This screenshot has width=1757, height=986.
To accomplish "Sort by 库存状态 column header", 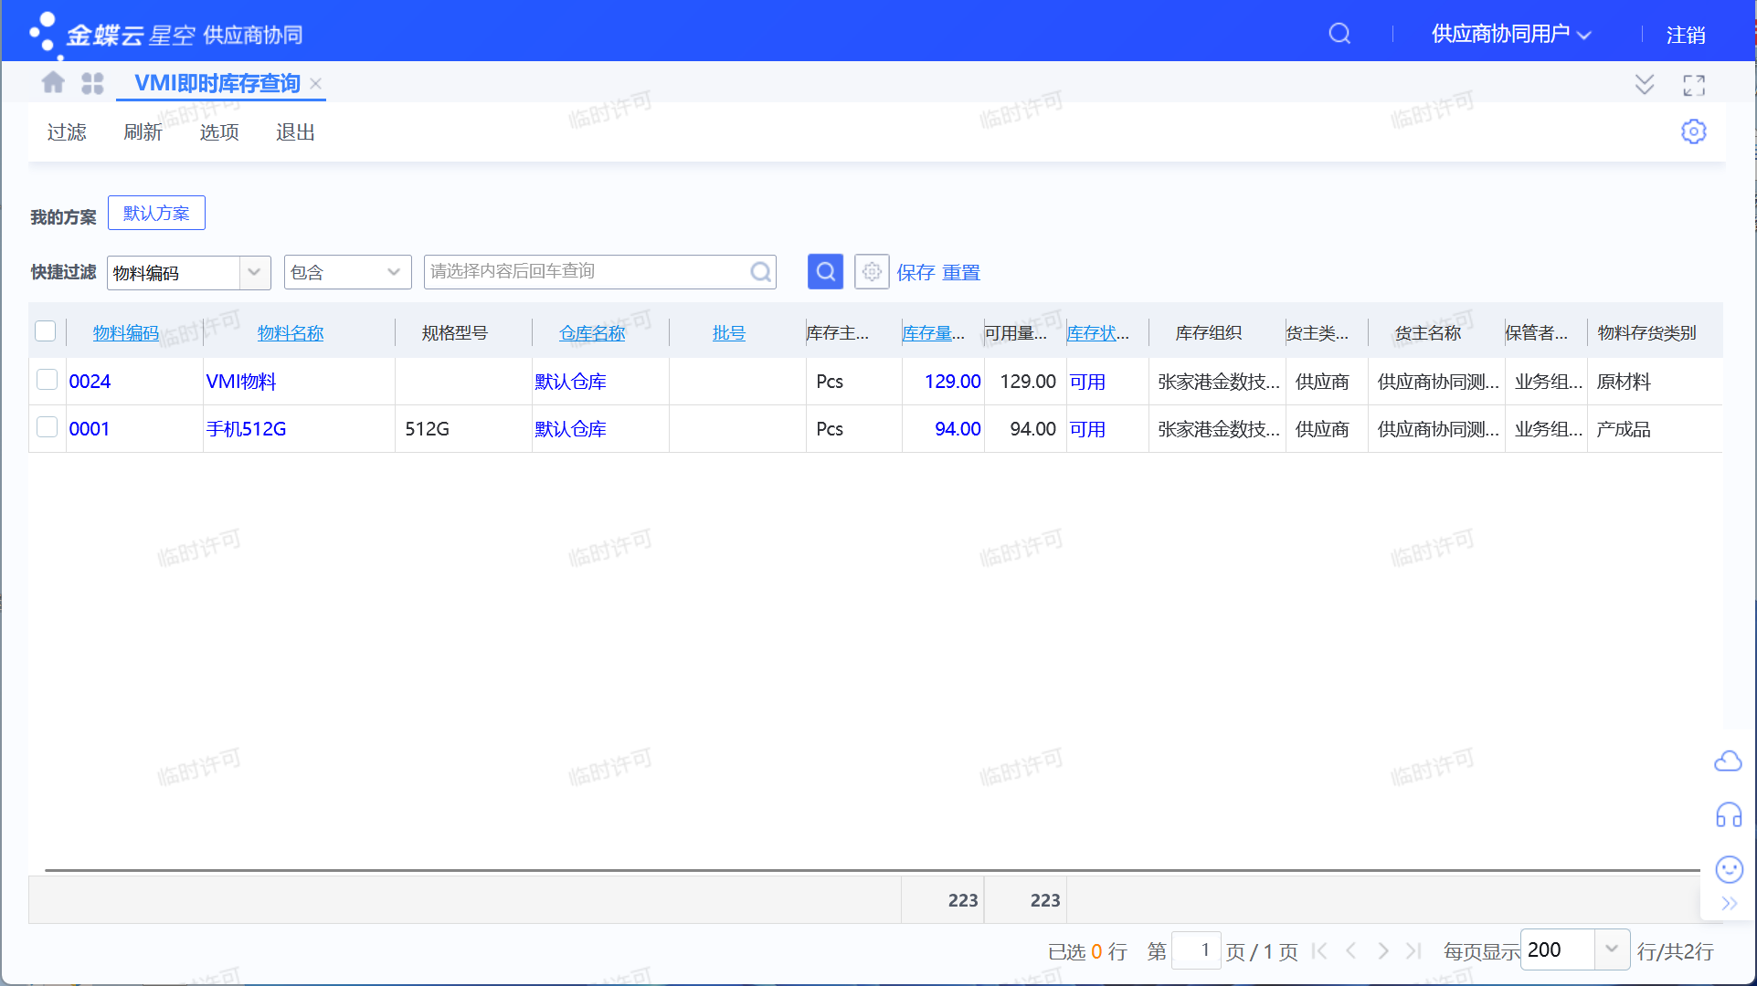I will point(1097,333).
